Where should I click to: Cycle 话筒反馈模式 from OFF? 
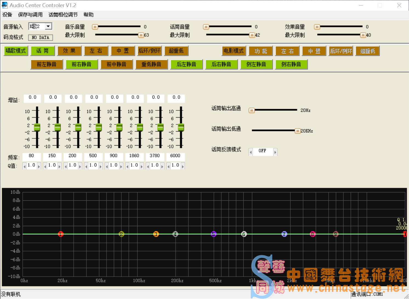click(275, 152)
